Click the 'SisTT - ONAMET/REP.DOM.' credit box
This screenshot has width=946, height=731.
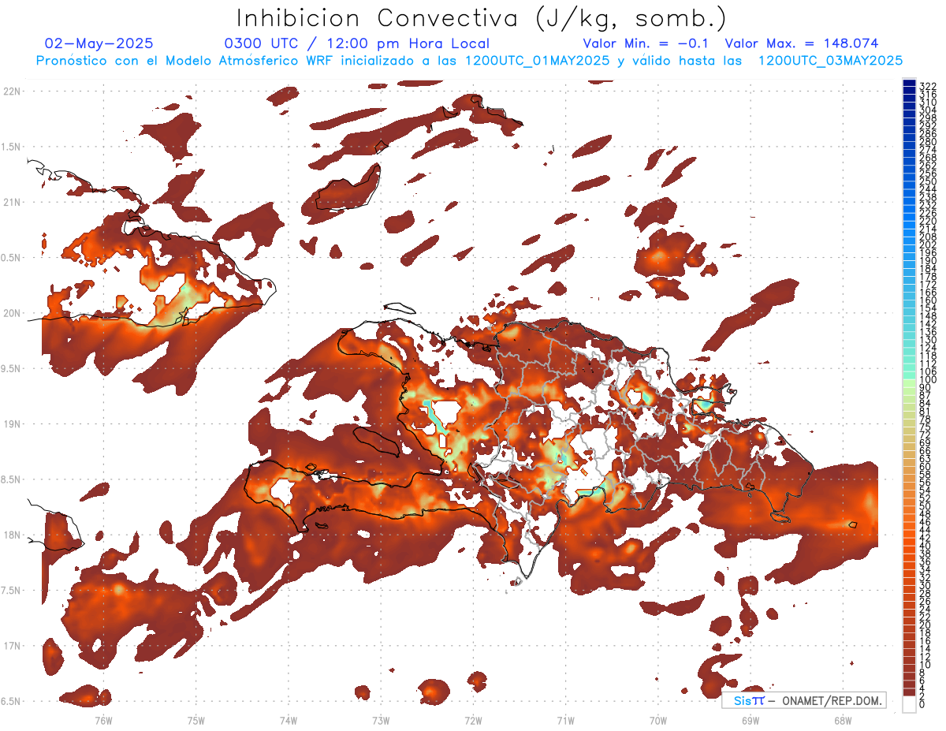coord(803,700)
